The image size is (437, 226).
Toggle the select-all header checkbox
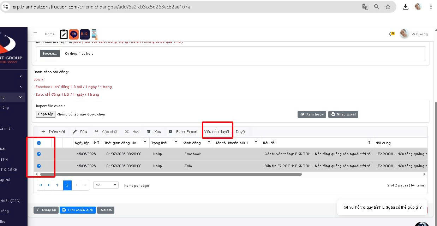pyautogui.click(x=39, y=143)
